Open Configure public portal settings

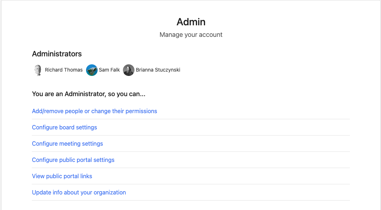73,160
